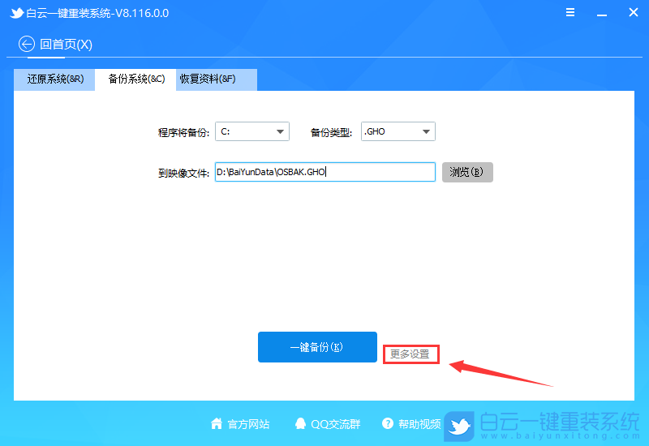The width and height of the screenshot is (649, 446).
Task: Click the 浏览(B) button
Action: click(467, 172)
